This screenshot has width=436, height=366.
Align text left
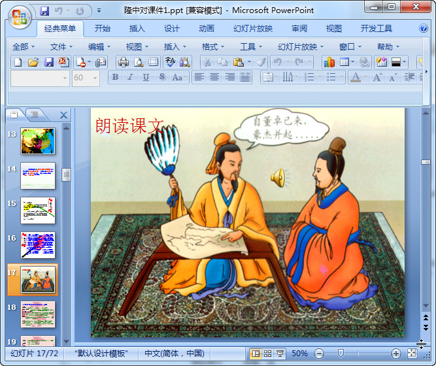click(199, 77)
